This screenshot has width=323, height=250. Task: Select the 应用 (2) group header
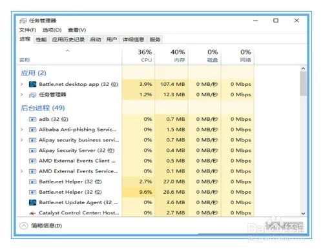tap(34, 73)
